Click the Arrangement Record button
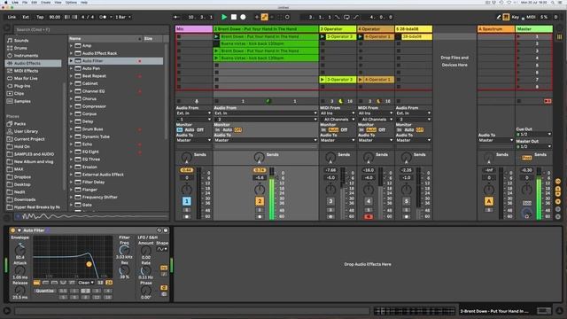This screenshot has width=567, height=319. click(243, 17)
